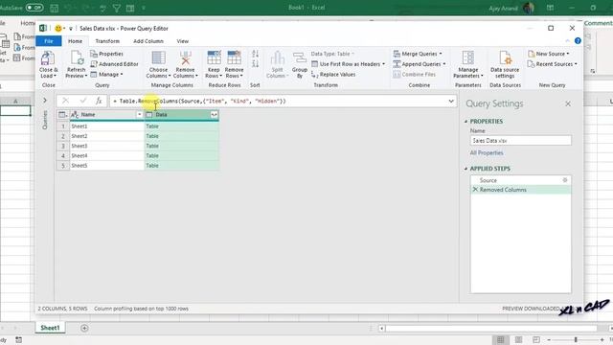Open the Advanced Editor

pyautogui.click(x=114, y=64)
